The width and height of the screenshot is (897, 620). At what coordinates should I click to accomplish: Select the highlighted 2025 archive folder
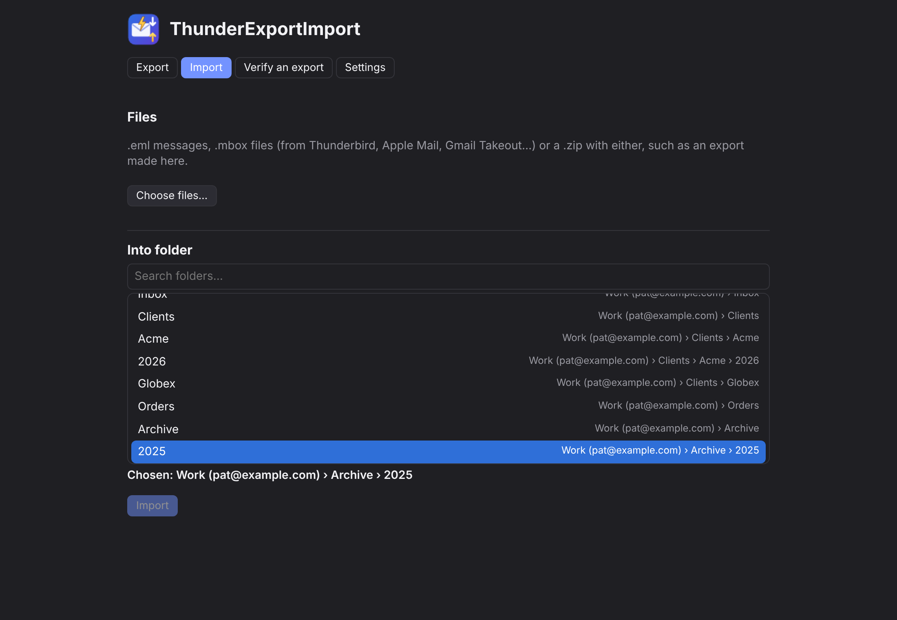[x=448, y=452]
